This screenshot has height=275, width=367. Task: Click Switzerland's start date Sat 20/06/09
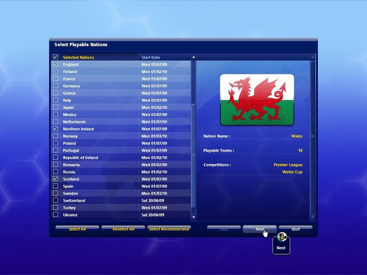tap(153, 201)
